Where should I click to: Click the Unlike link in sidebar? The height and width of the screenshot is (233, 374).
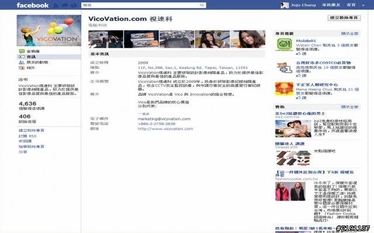pos(25,141)
